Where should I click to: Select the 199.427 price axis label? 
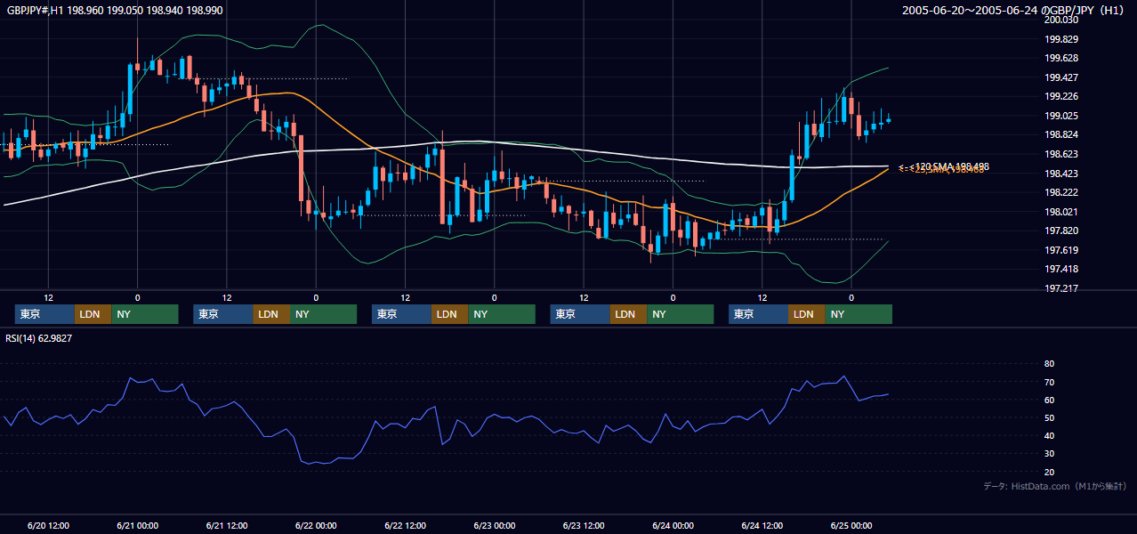tap(1061, 77)
